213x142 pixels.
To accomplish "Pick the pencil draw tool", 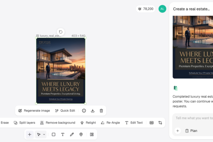I will click(x=72, y=135).
